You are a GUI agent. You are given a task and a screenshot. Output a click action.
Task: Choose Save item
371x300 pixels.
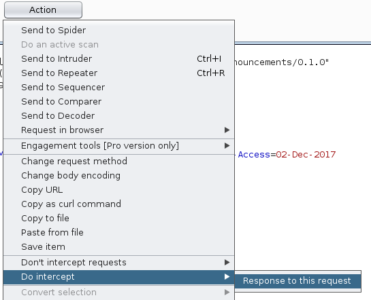pos(118,246)
